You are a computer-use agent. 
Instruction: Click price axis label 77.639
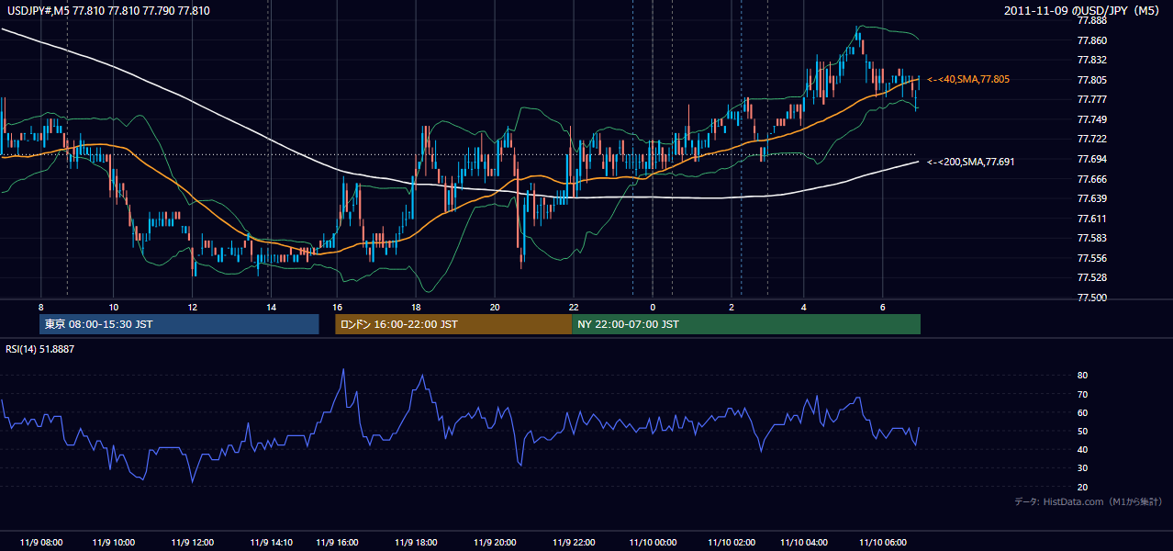[x=1091, y=198]
